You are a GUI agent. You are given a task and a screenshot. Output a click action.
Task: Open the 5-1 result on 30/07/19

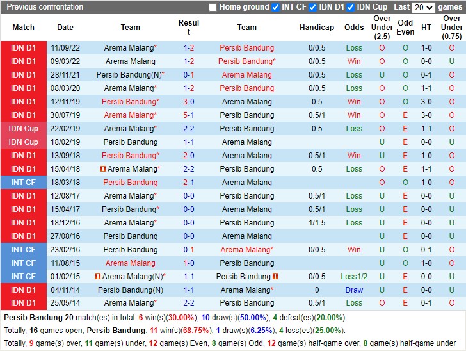(x=189, y=115)
